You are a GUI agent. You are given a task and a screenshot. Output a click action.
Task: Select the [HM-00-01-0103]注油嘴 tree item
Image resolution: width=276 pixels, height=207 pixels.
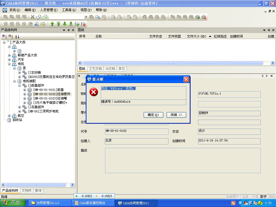[50, 98]
